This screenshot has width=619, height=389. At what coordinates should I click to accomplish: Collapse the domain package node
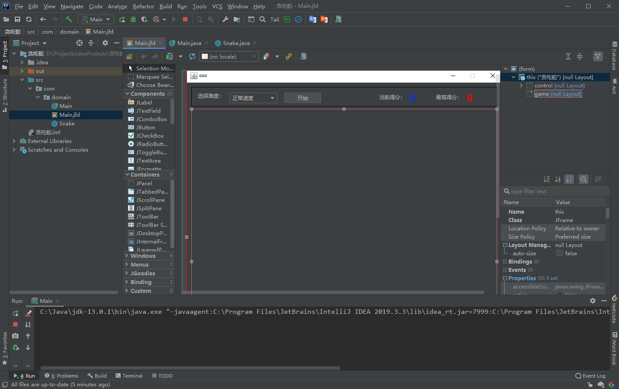[38, 97]
